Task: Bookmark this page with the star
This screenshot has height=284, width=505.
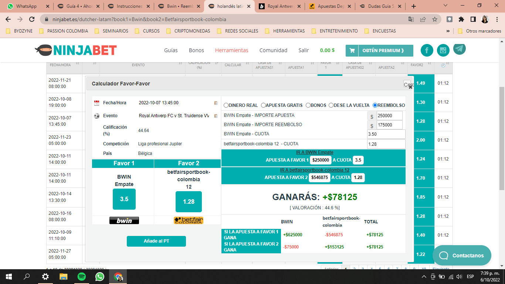Action: coord(435,19)
